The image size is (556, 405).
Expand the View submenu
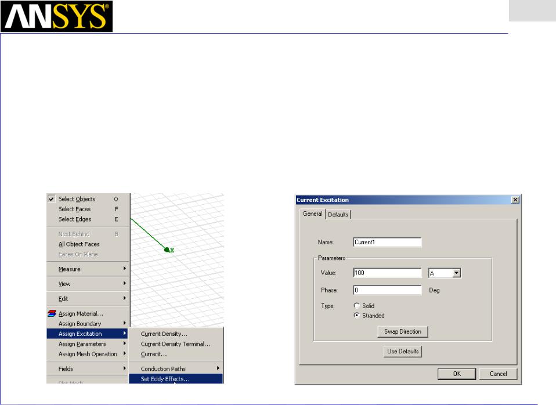[87, 284]
